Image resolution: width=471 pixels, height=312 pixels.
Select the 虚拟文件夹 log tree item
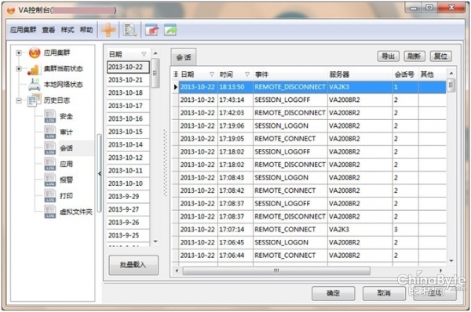(75, 212)
